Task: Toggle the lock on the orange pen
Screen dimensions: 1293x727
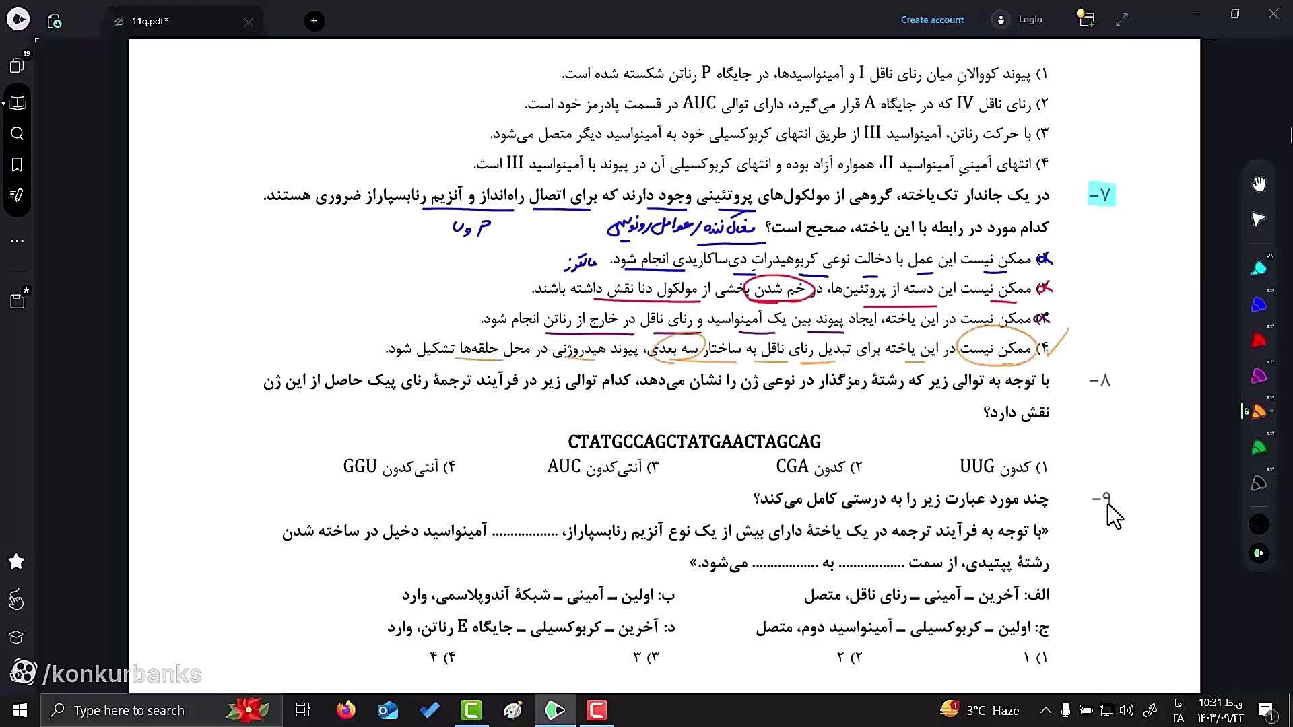Action: pyautogui.click(x=1247, y=411)
